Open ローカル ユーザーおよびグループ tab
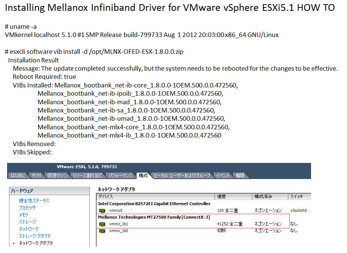 pos(182,175)
